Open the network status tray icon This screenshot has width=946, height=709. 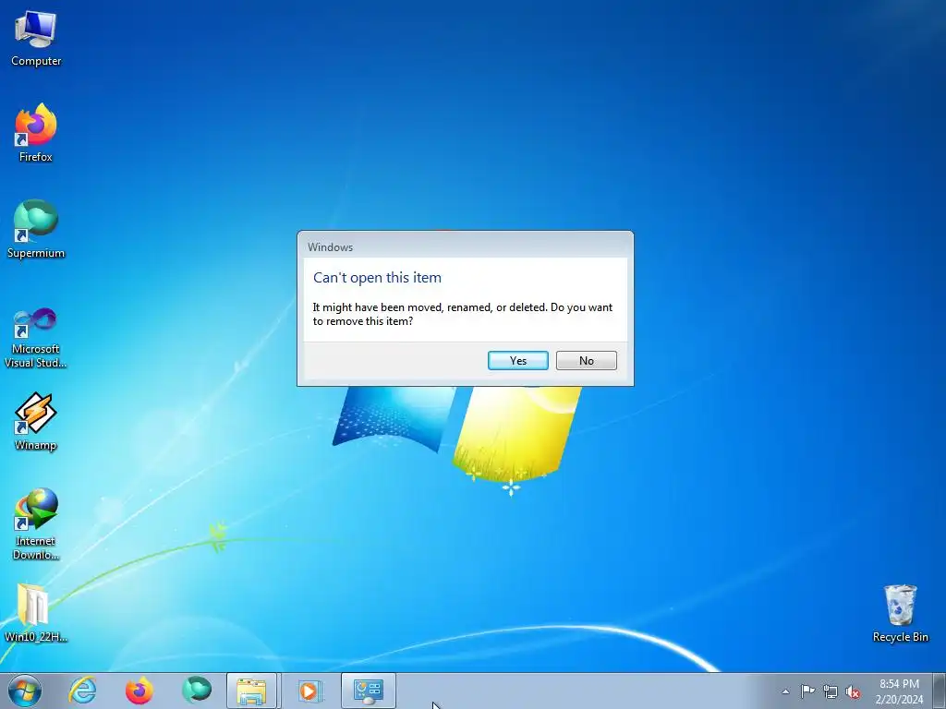point(831,691)
